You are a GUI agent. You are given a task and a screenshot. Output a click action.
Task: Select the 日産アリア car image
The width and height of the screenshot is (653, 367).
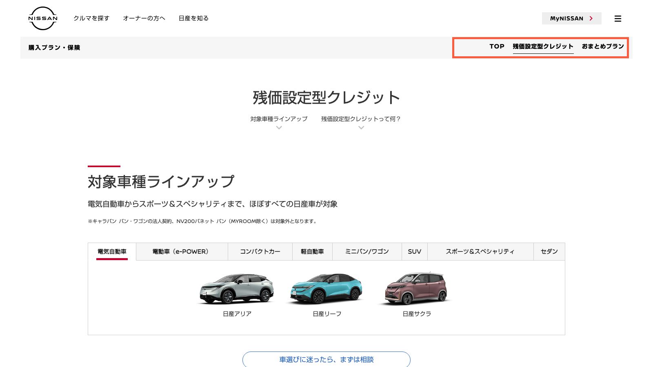point(237,288)
